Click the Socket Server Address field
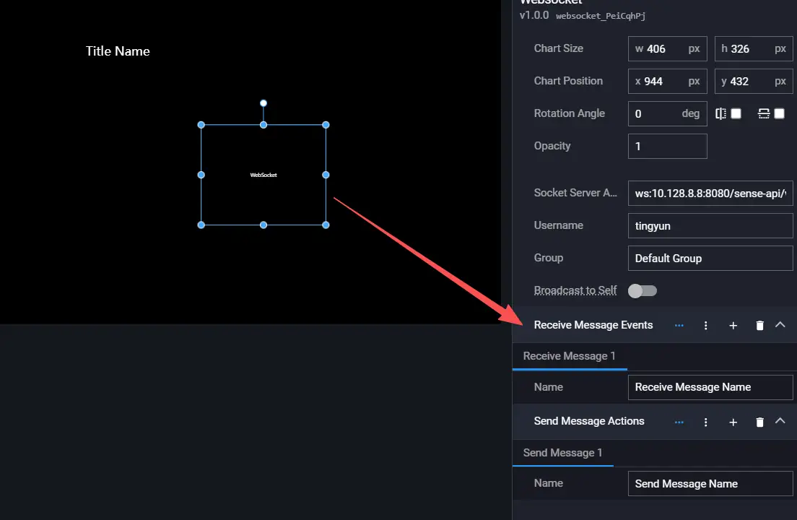This screenshot has height=520, width=797. coord(710,194)
